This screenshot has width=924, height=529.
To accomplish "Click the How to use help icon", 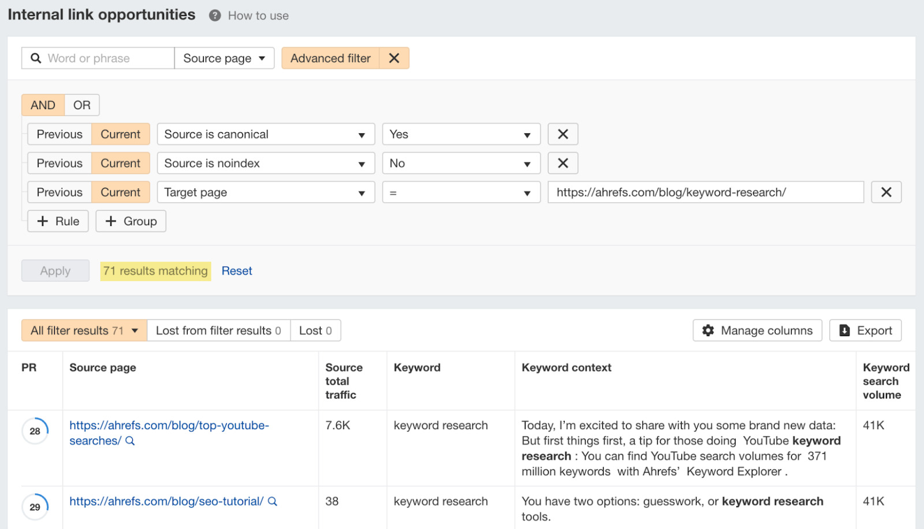I will (215, 16).
